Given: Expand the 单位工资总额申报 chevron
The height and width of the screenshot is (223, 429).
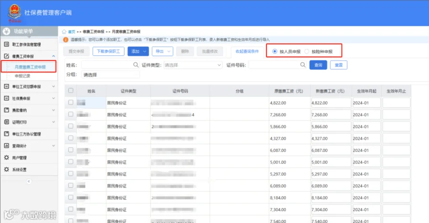Looking at the screenshot, I should tap(53, 86).
